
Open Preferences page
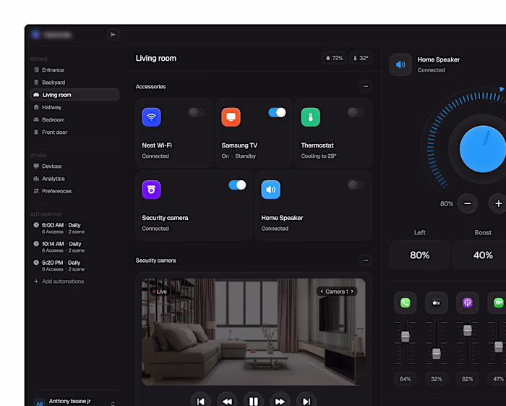[x=75, y=191]
